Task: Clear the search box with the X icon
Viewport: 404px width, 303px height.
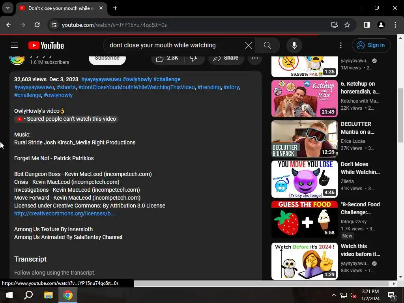Action: [x=249, y=45]
